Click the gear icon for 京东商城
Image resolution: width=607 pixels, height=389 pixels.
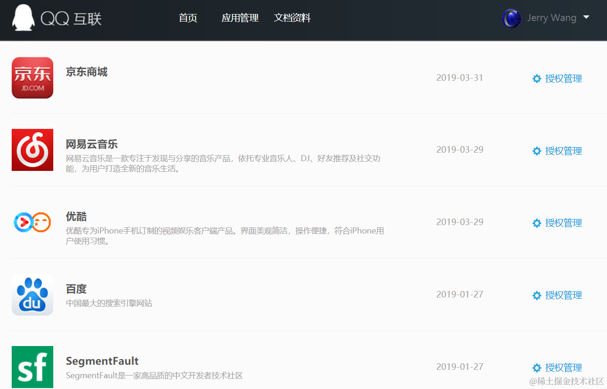(x=537, y=78)
